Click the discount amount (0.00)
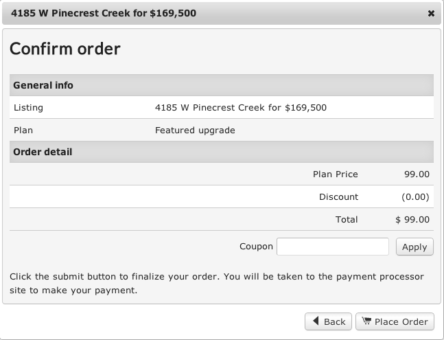Image resolution: width=444 pixels, height=340 pixels. [415, 197]
